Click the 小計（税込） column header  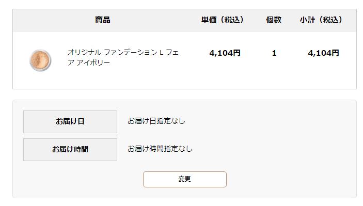321,20
